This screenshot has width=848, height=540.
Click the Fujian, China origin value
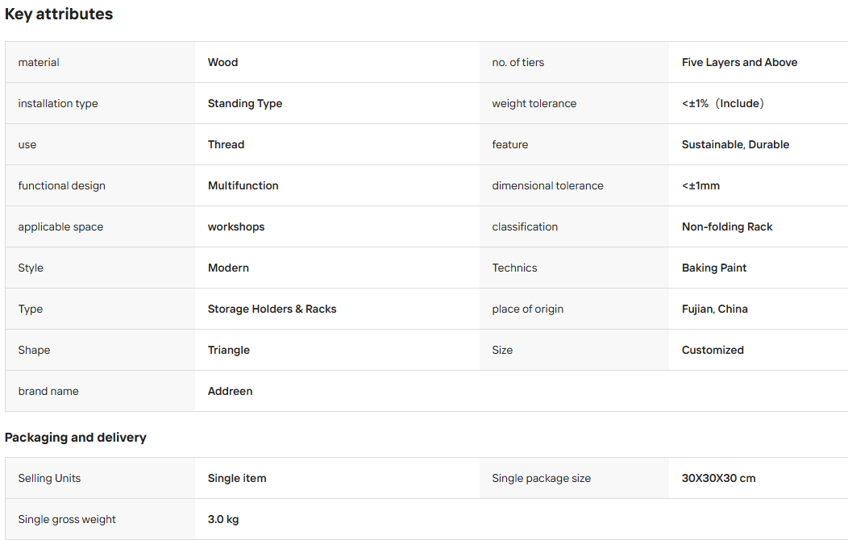point(714,309)
